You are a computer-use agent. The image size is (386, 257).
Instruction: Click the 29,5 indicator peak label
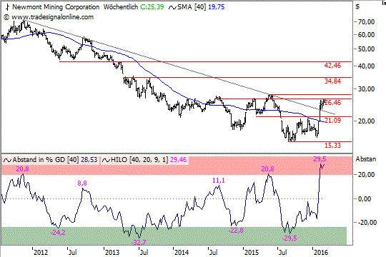(x=320, y=159)
